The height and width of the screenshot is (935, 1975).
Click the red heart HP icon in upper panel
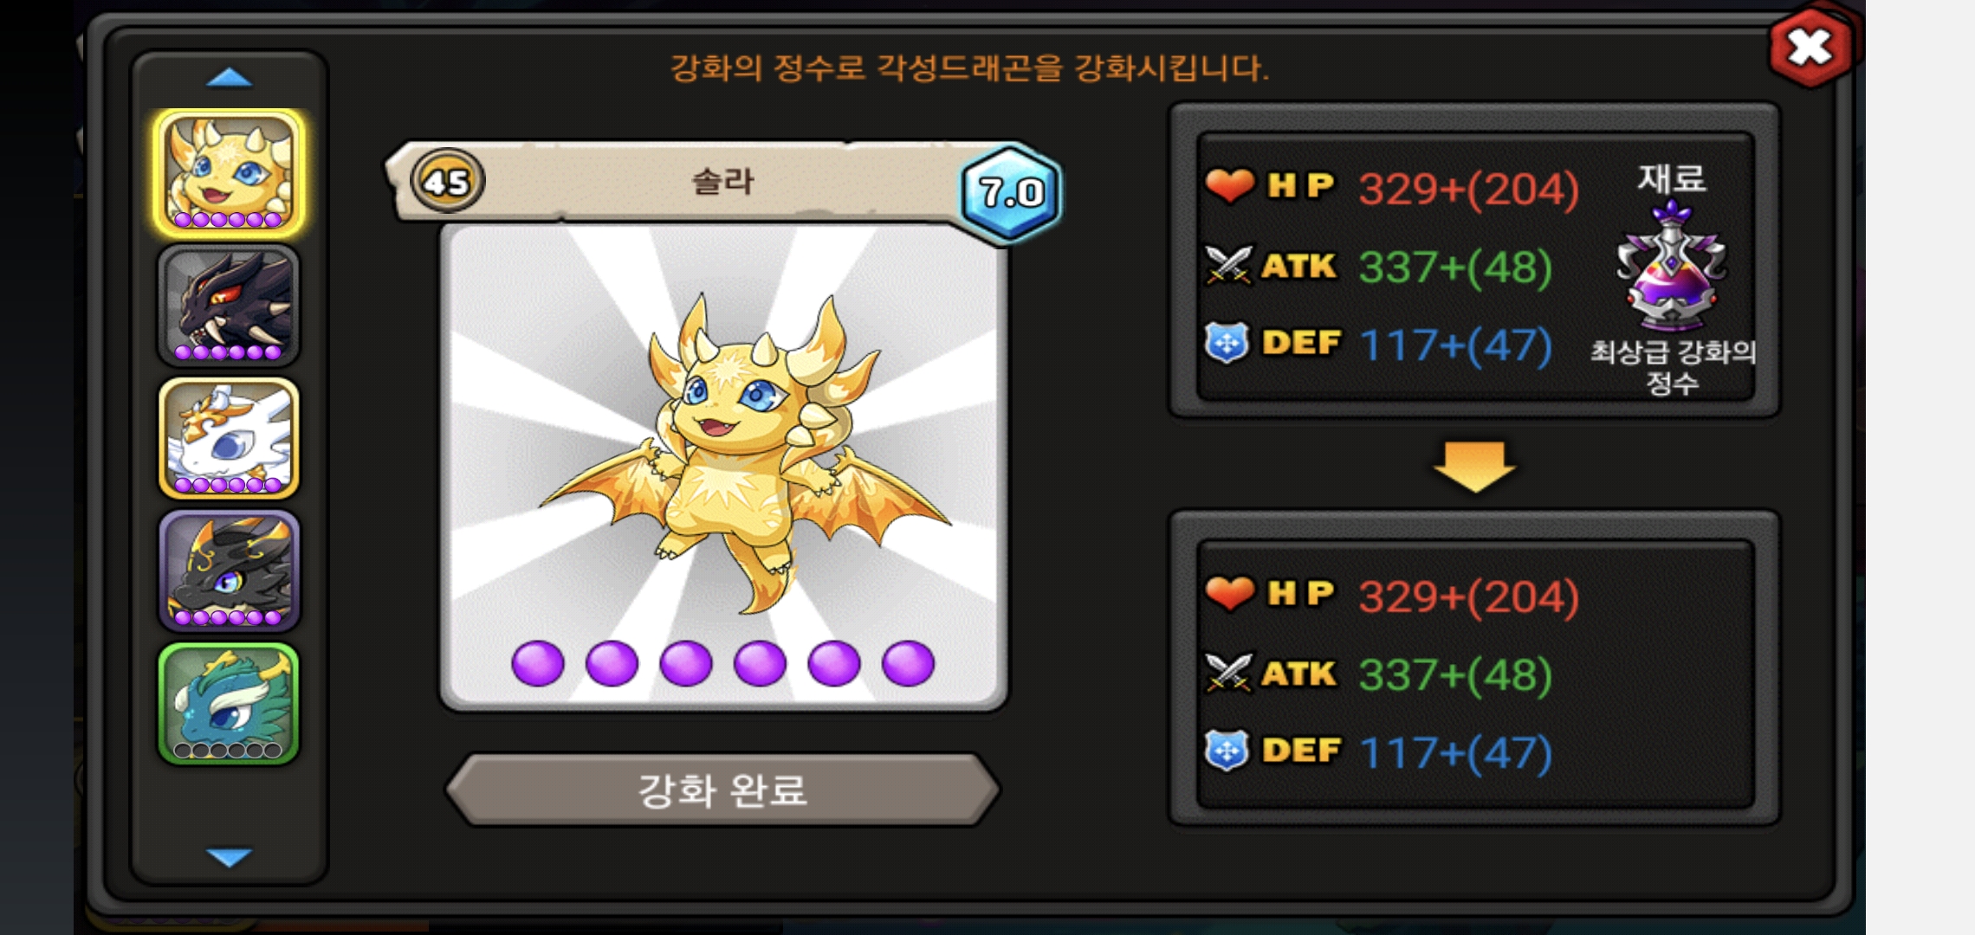point(1229,185)
